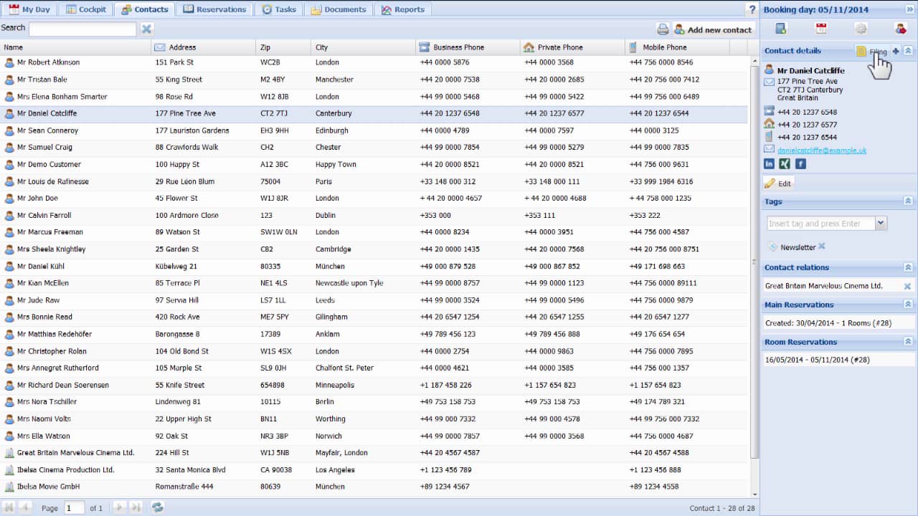Click the Search input field
The height and width of the screenshot is (516, 918).
82,29
